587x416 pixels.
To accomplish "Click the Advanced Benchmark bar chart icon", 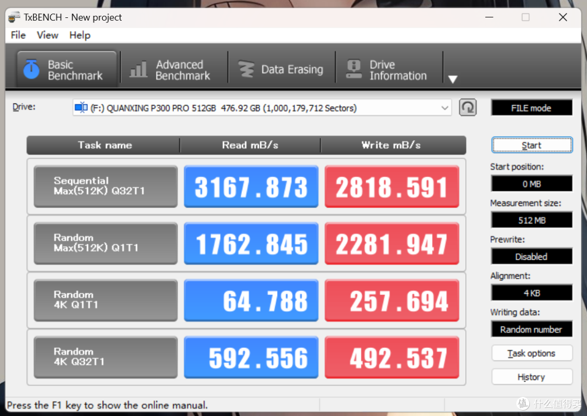I will point(138,69).
